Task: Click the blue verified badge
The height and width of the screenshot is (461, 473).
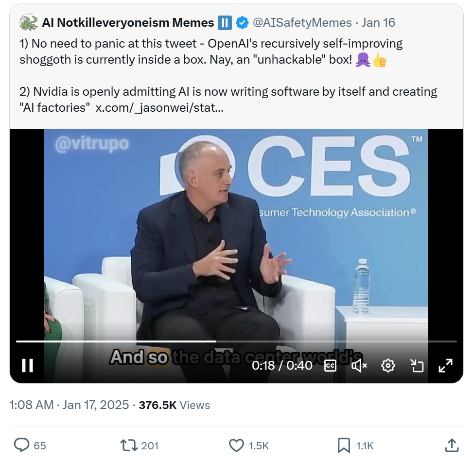Action: (x=242, y=22)
